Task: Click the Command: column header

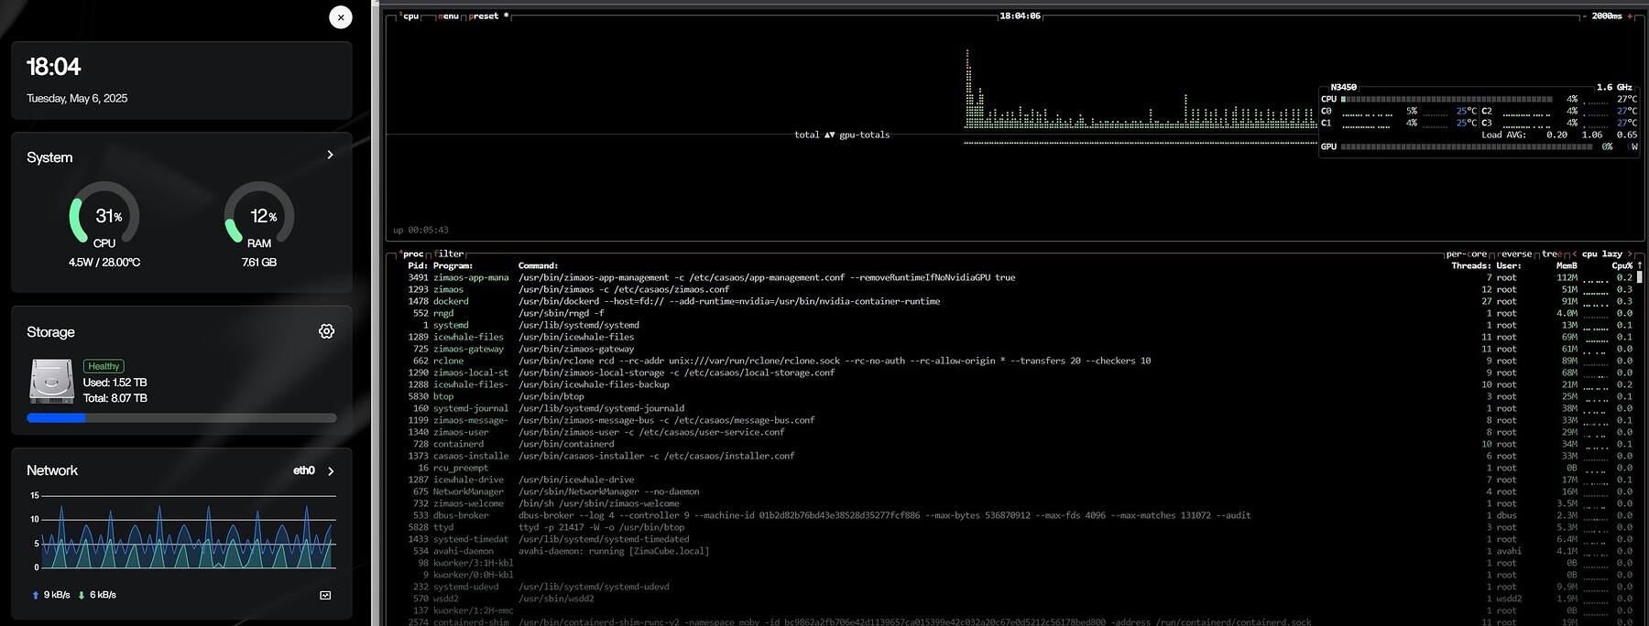Action: [539, 265]
